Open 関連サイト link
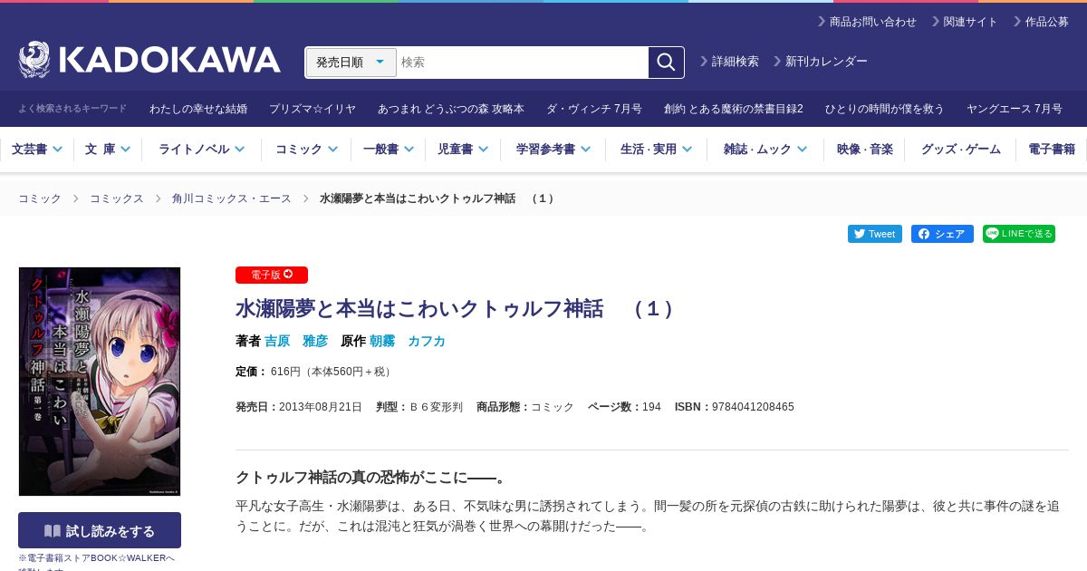This screenshot has width=1087, height=571. [965, 22]
